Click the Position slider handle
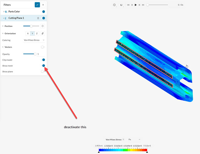Screen dimensions: 200x154 click(x=31, y=26)
